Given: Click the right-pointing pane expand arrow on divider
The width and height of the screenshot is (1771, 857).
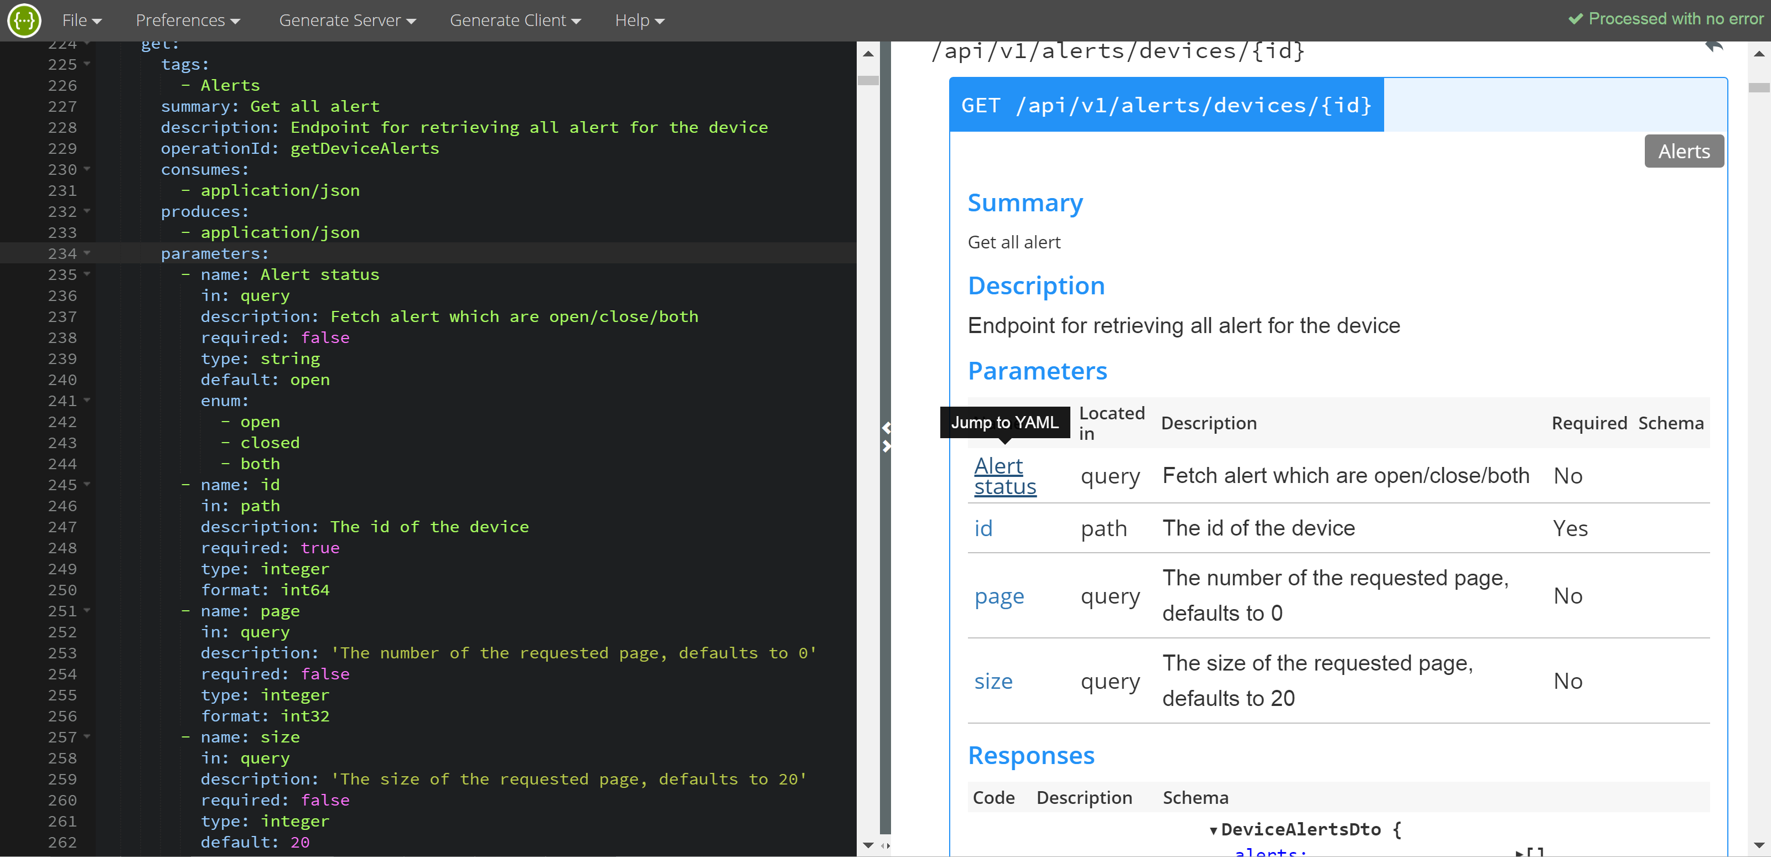Looking at the screenshot, I should (886, 446).
